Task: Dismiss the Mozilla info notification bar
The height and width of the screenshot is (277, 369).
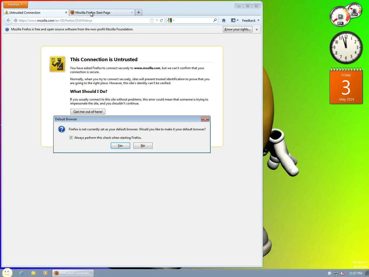Action: pos(256,29)
